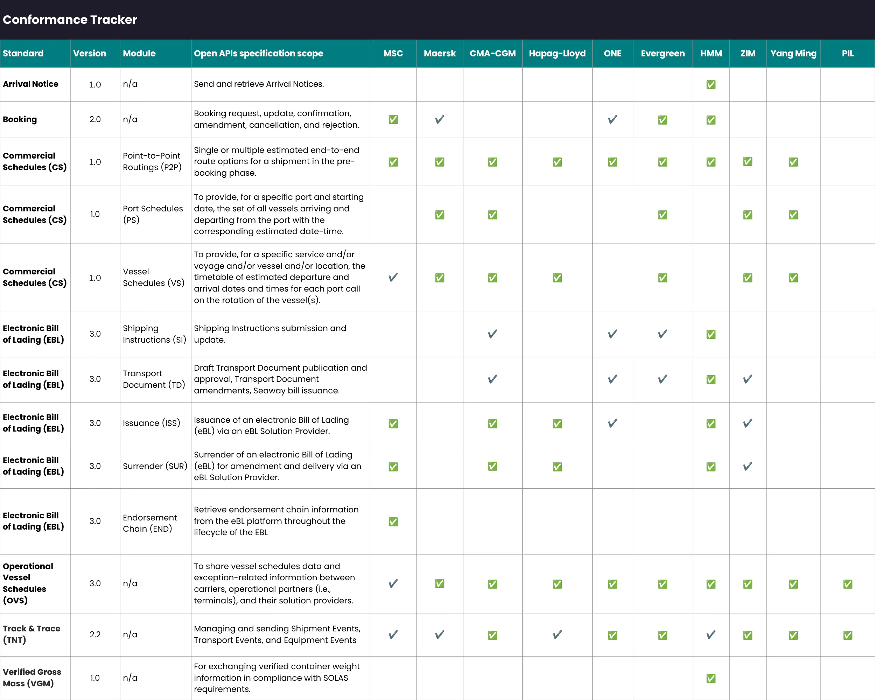Click the Conformance Tracker title
875x700 pixels.
point(70,20)
